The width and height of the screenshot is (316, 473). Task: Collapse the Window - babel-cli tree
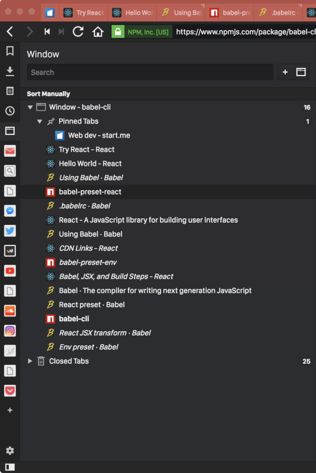(30, 107)
